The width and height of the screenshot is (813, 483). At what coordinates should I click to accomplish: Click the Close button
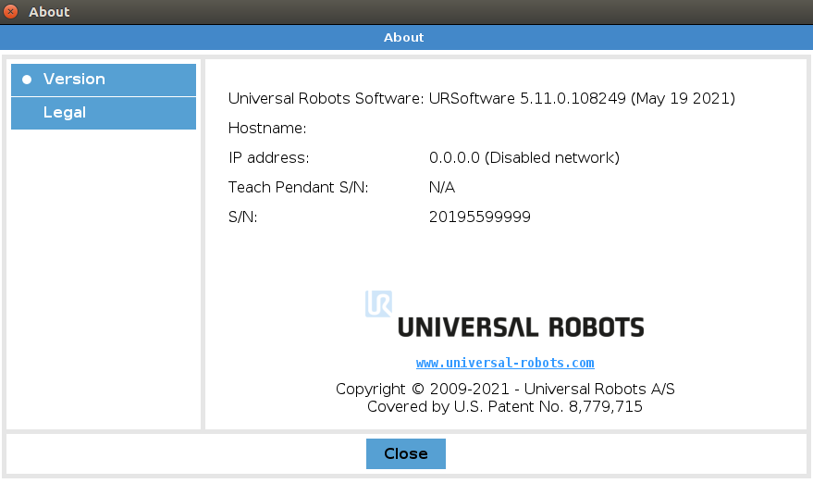[x=405, y=453]
